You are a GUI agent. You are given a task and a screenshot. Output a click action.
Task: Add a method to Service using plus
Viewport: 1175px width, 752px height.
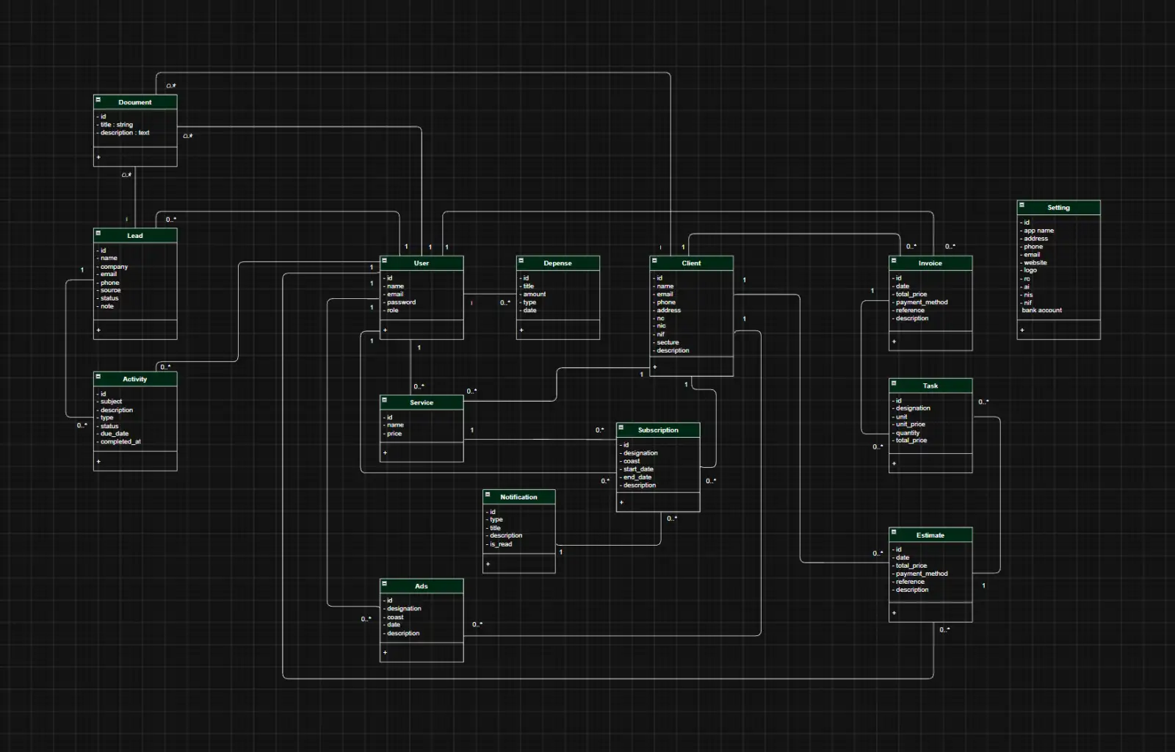click(x=385, y=452)
